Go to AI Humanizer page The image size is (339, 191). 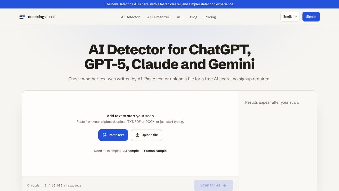(x=158, y=17)
